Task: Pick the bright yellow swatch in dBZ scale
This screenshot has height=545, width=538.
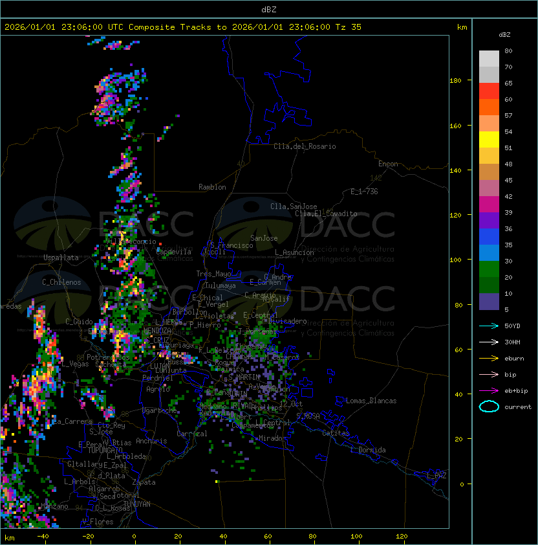Action: point(489,140)
